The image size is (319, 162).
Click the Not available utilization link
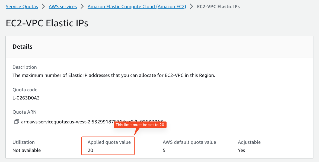tap(27, 150)
